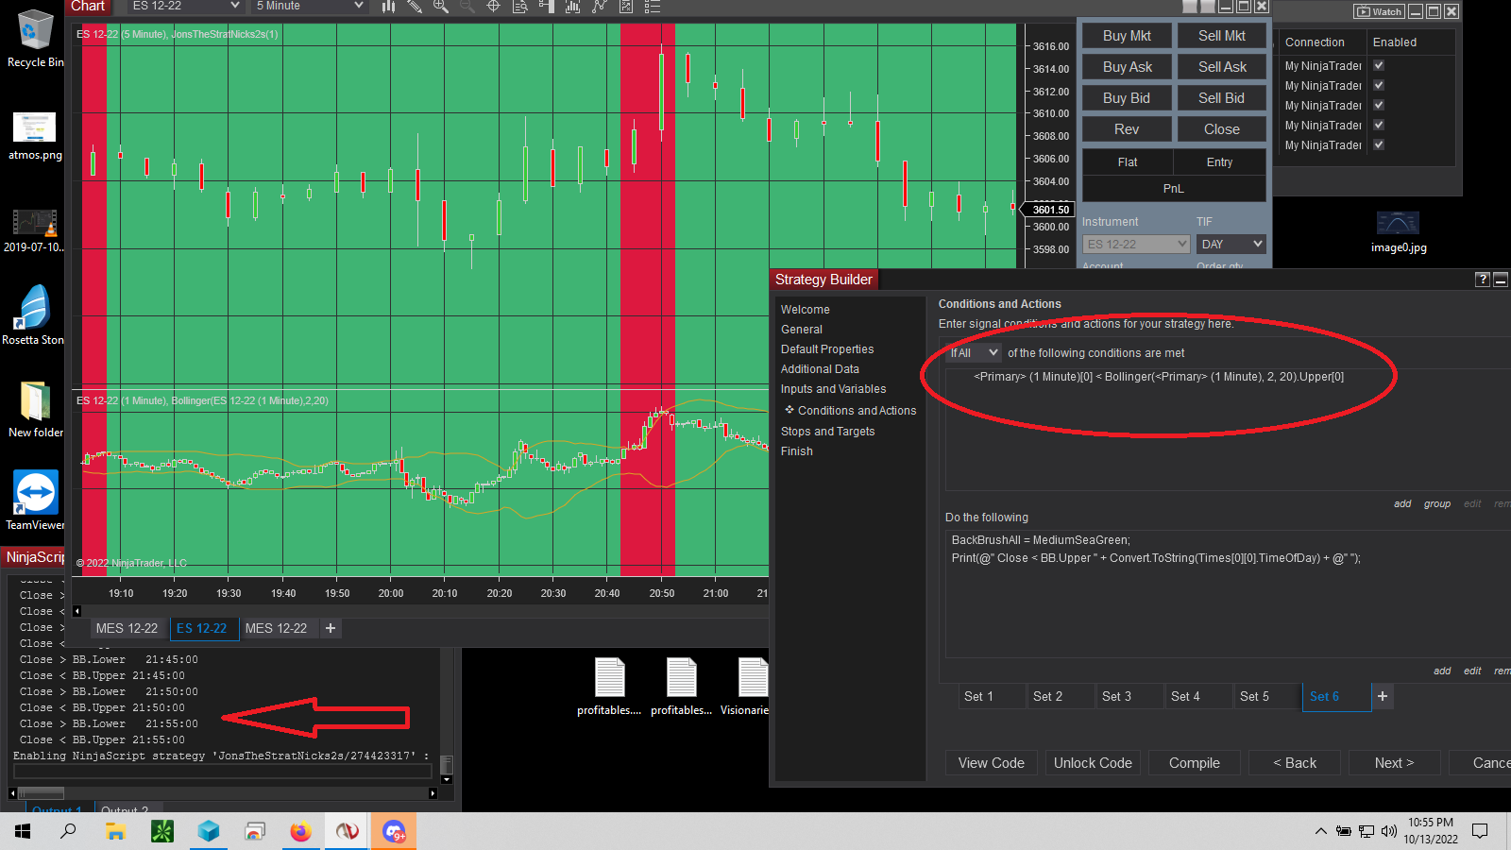Open the strategies icon in chart toolbar
Viewport: 1511px width, 850px height.
click(599, 6)
